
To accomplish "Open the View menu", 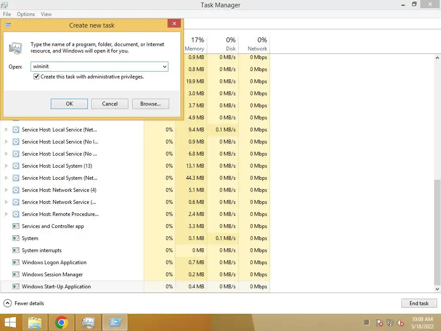I will pyautogui.click(x=46, y=14).
